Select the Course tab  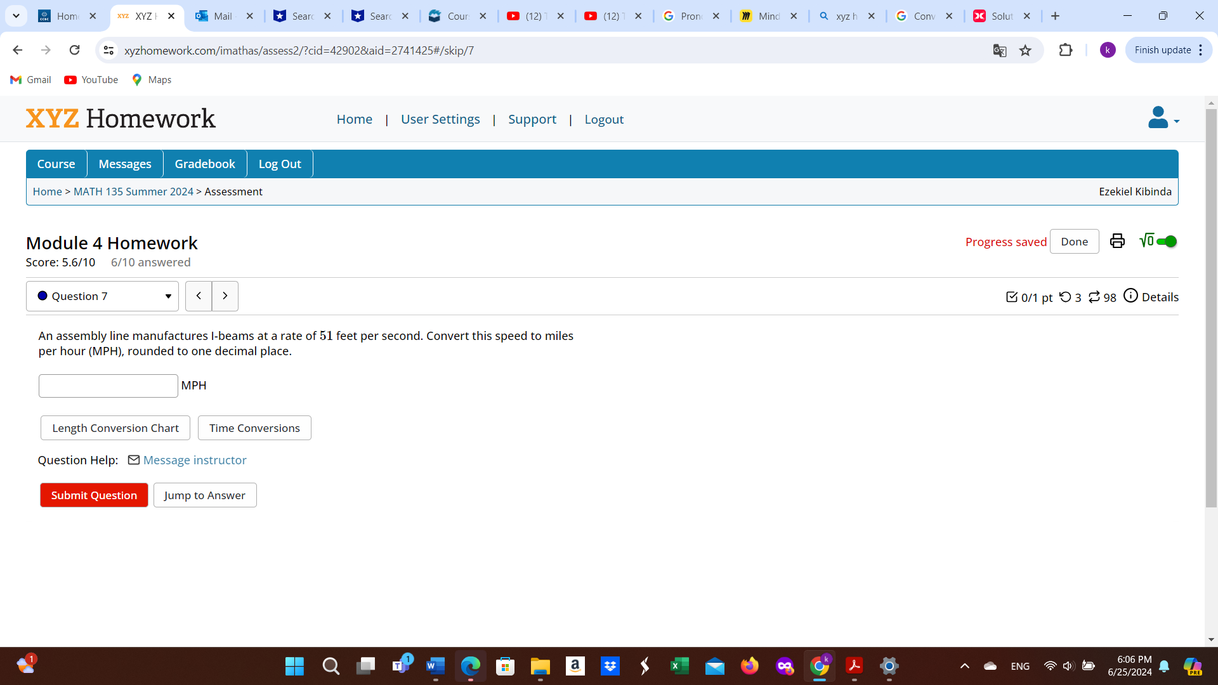(x=56, y=164)
